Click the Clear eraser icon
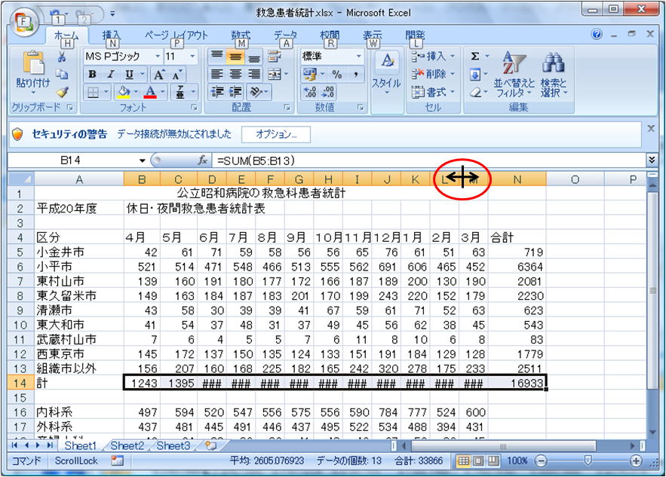The image size is (666, 477). coord(476,92)
